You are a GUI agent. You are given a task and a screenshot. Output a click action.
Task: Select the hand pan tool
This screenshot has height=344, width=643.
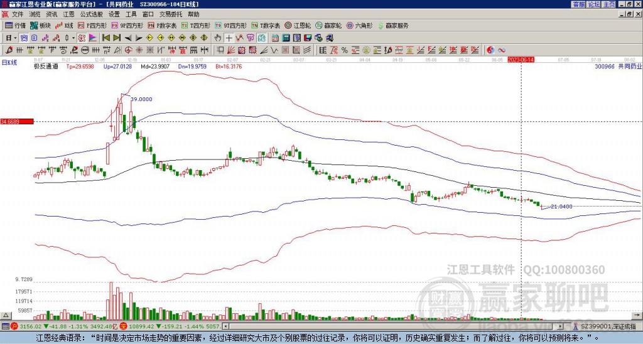tap(218, 38)
